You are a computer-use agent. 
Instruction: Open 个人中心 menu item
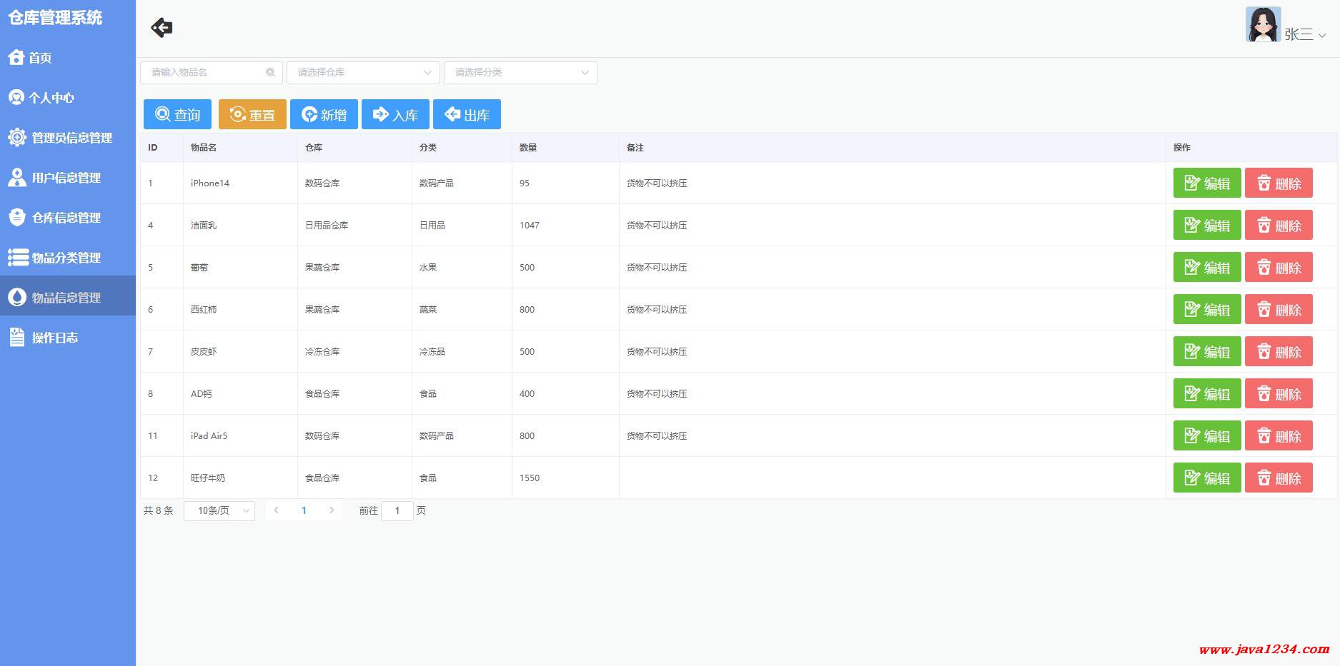click(x=68, y=98)
